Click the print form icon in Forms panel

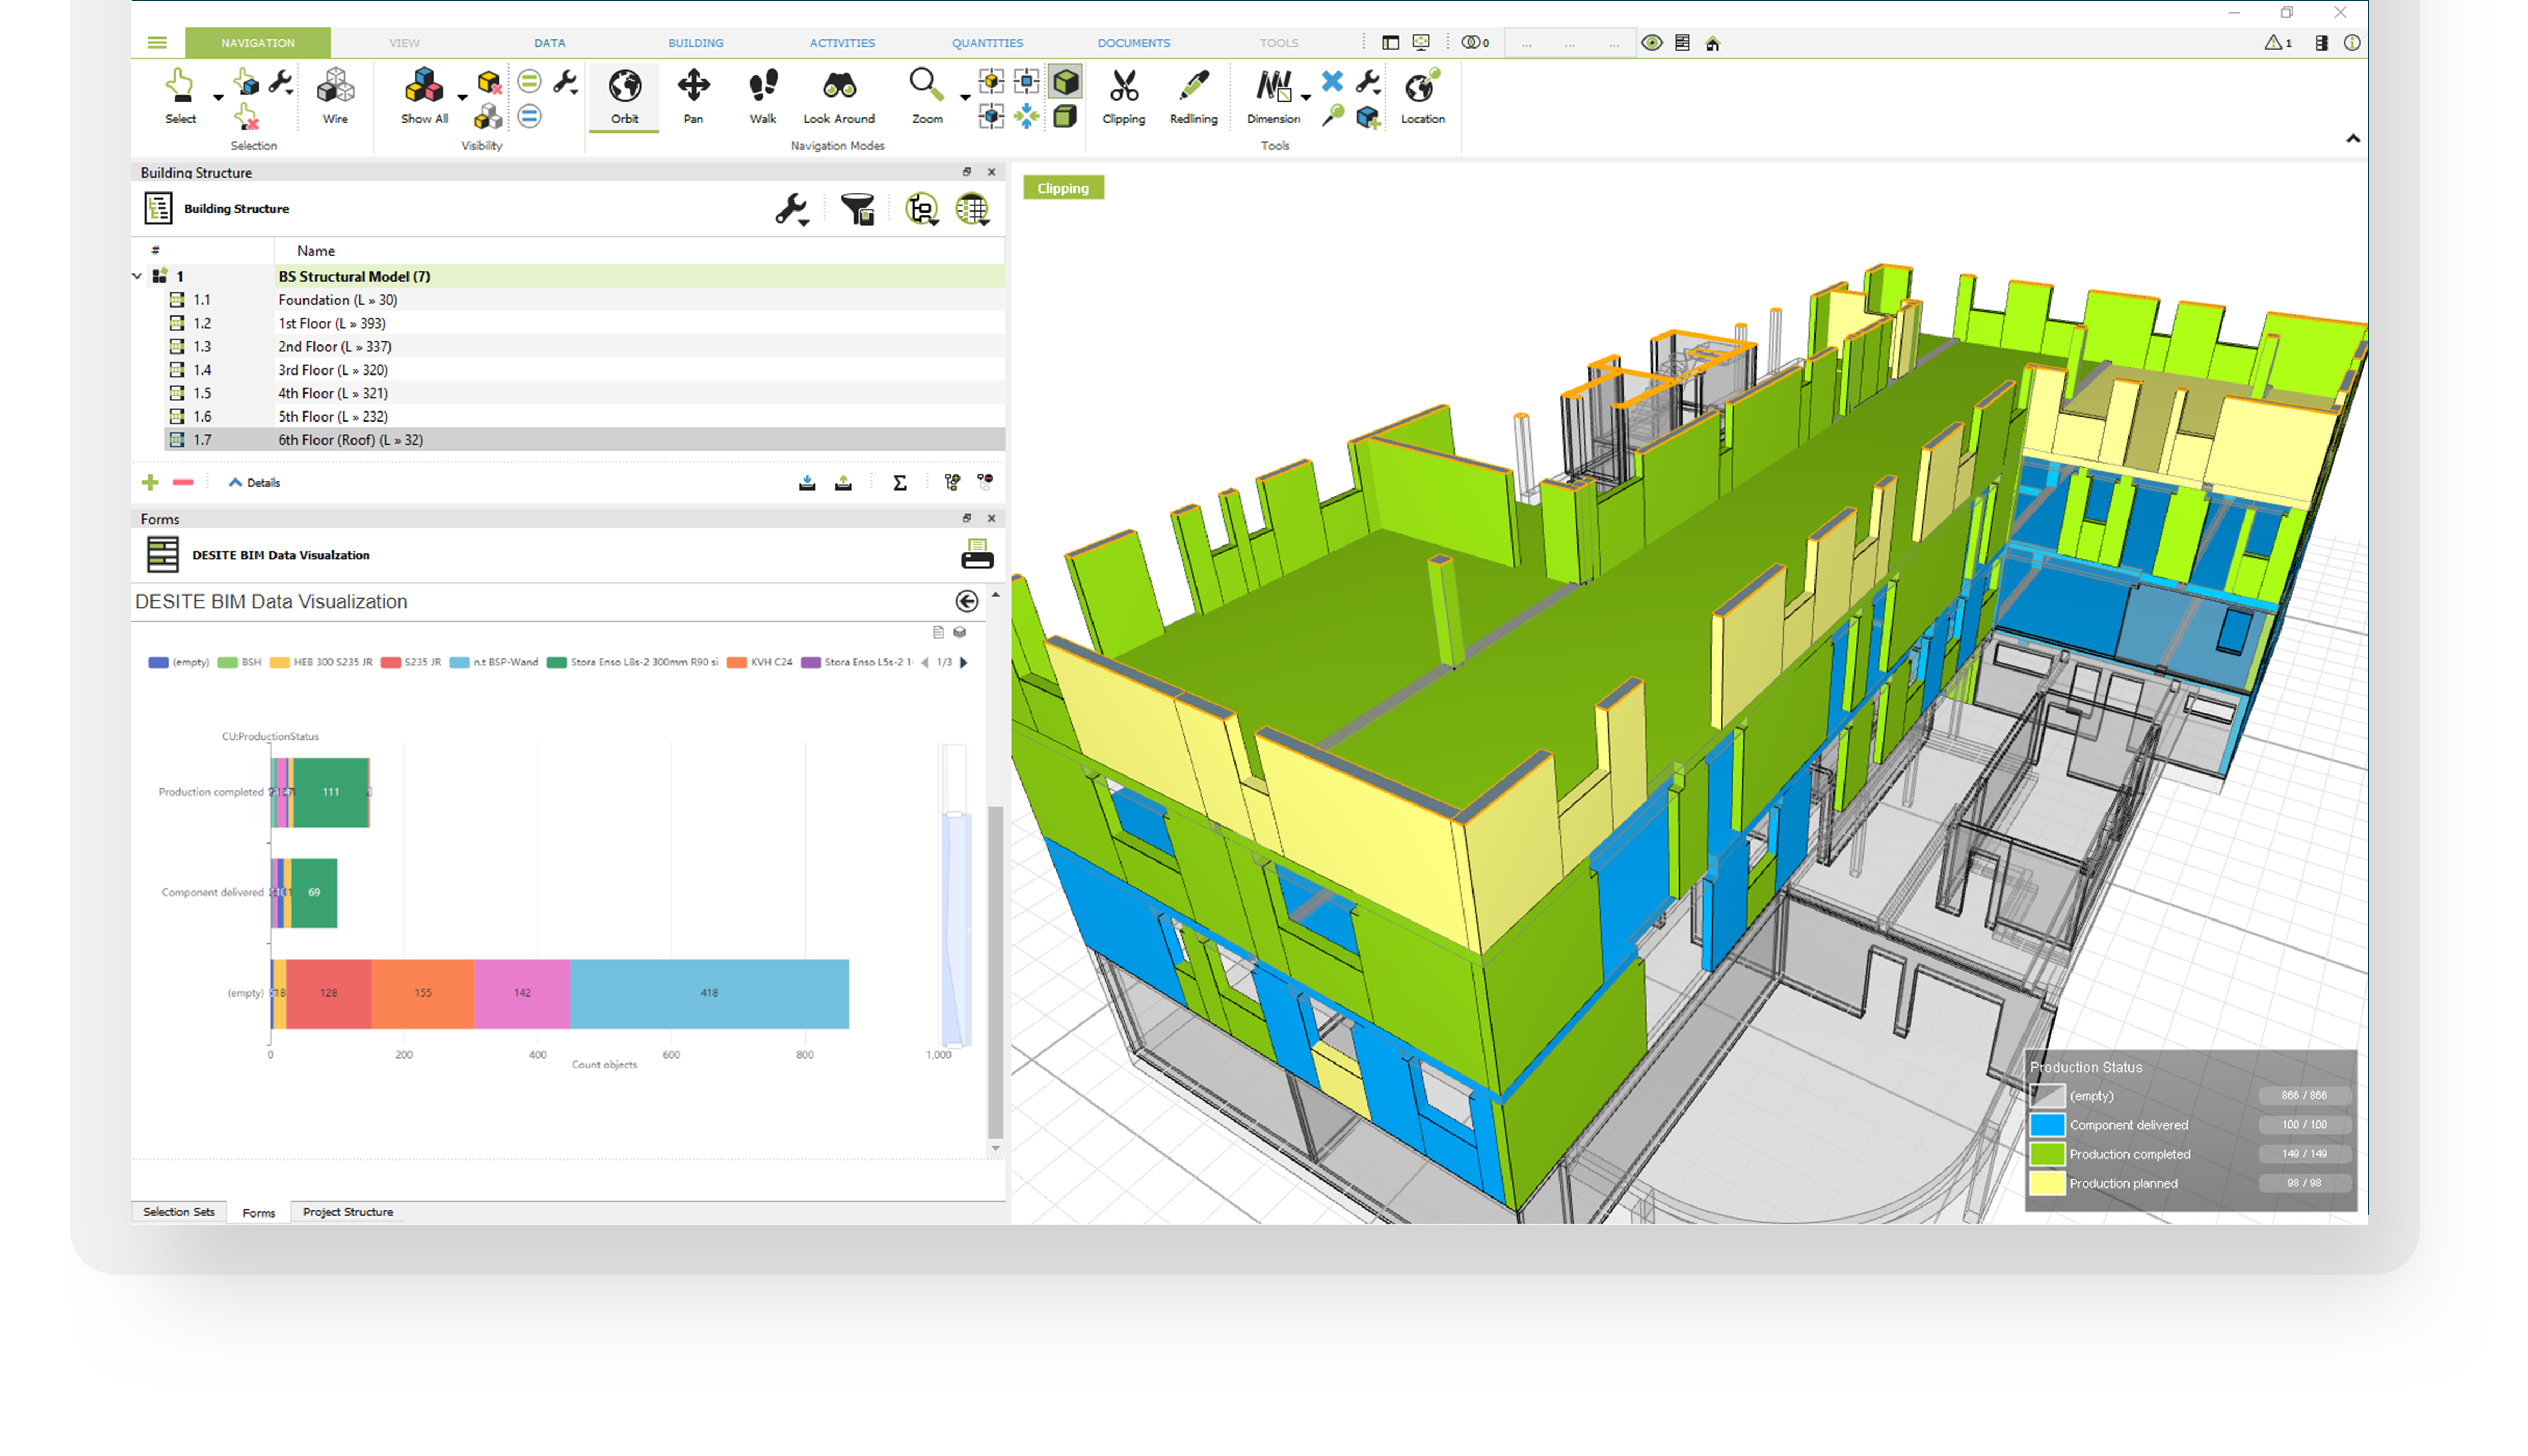[976, 554]
